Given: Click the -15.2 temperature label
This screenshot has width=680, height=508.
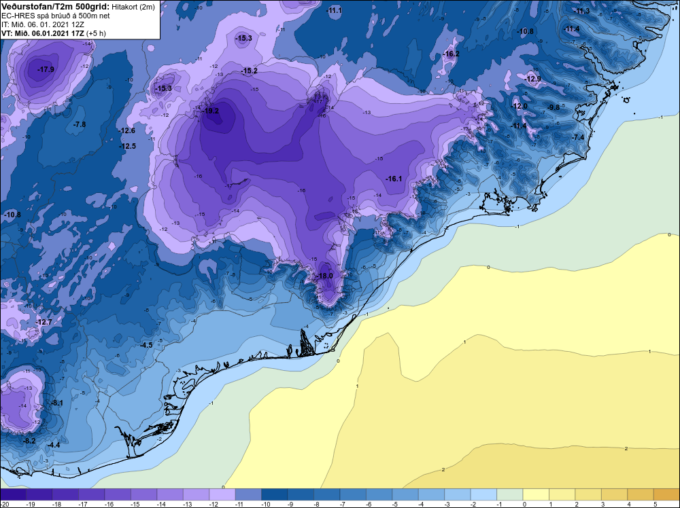Looking at the screenshot, I should click(x=250, y=71).
